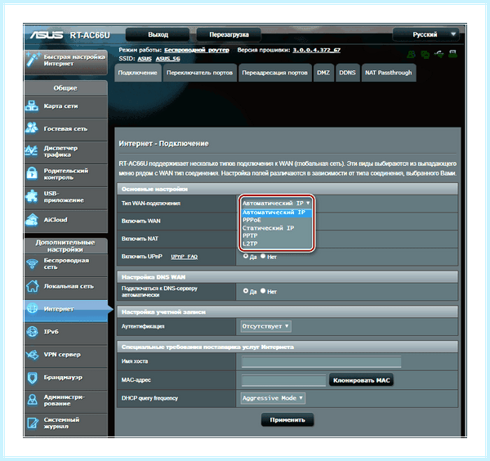490x461 pixels.
Task: Open the Русский language dropdown
Action: [x=425, y=34]
